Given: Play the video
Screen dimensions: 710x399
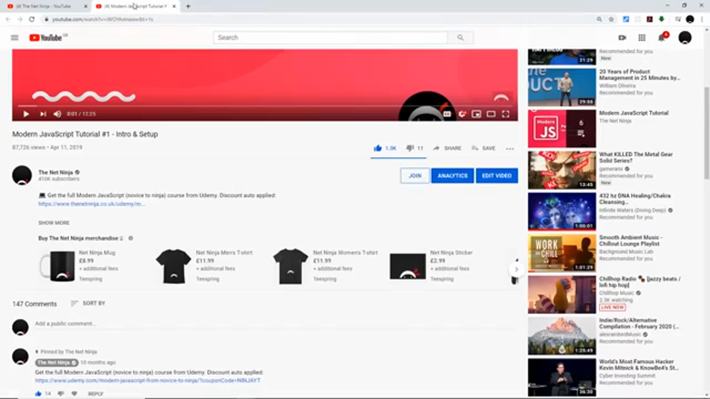Looking at the screenshot, I should pyautogui.click(x=26, y=114).
